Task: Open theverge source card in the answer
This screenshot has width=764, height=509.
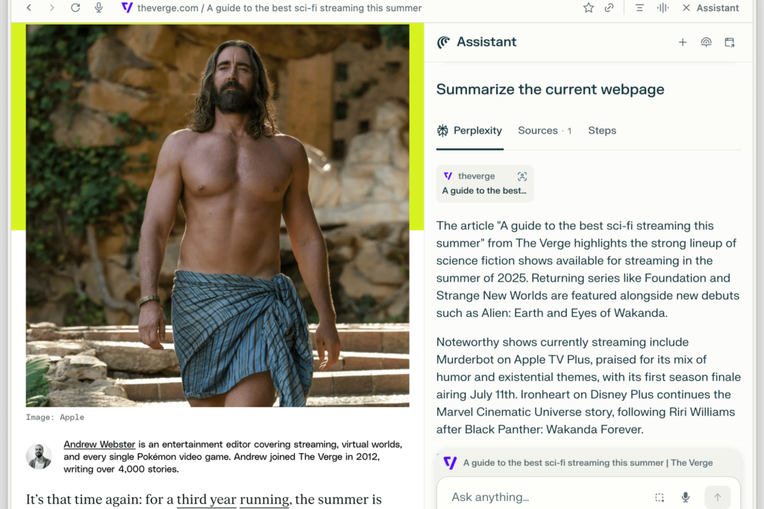Action: pos(485,183)
